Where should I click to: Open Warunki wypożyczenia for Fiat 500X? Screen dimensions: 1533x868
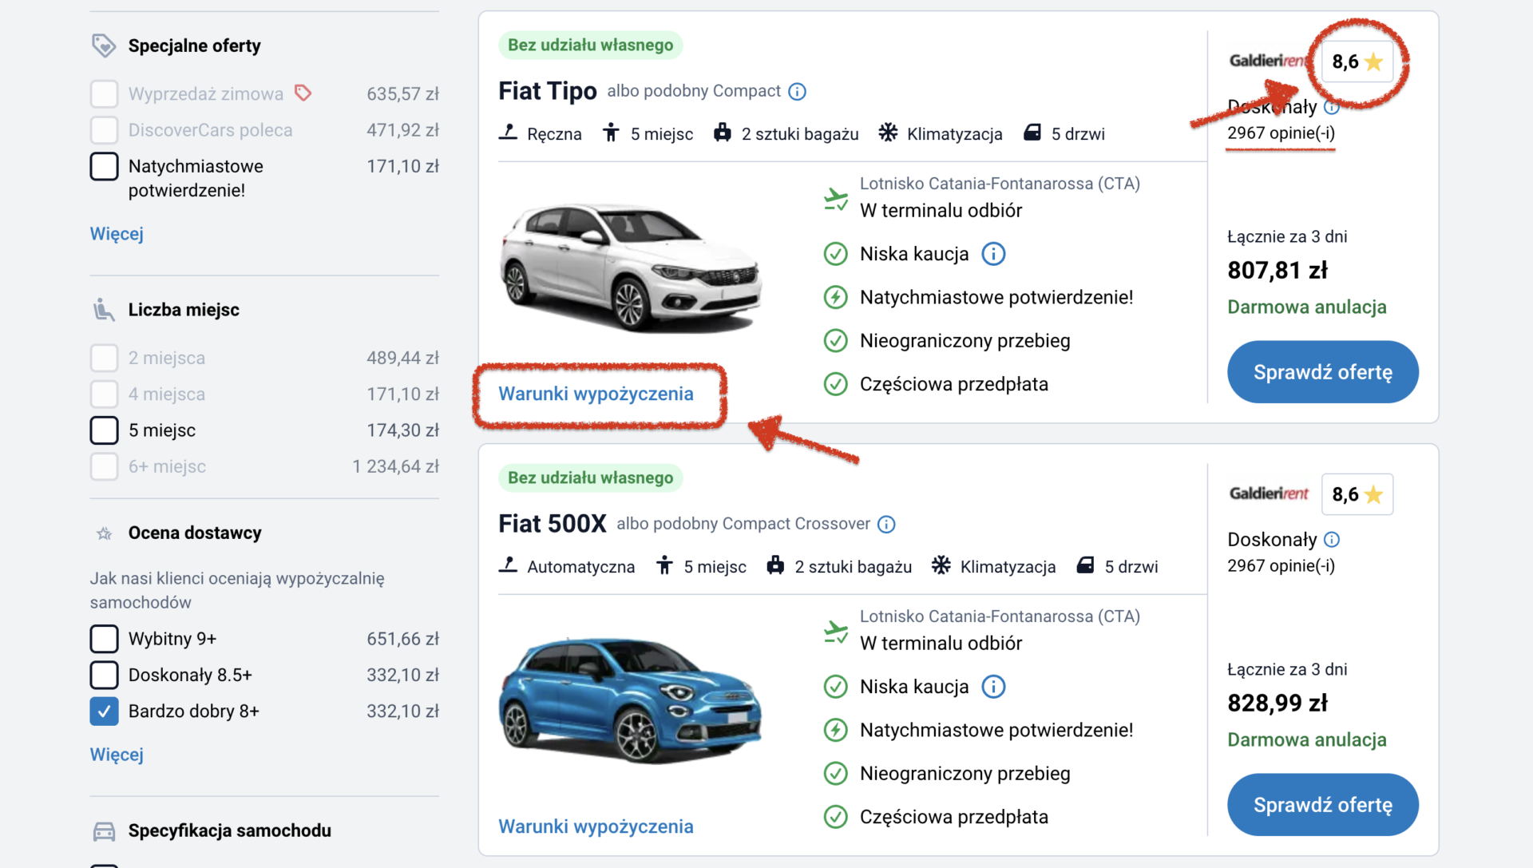[x=596, y=826]
